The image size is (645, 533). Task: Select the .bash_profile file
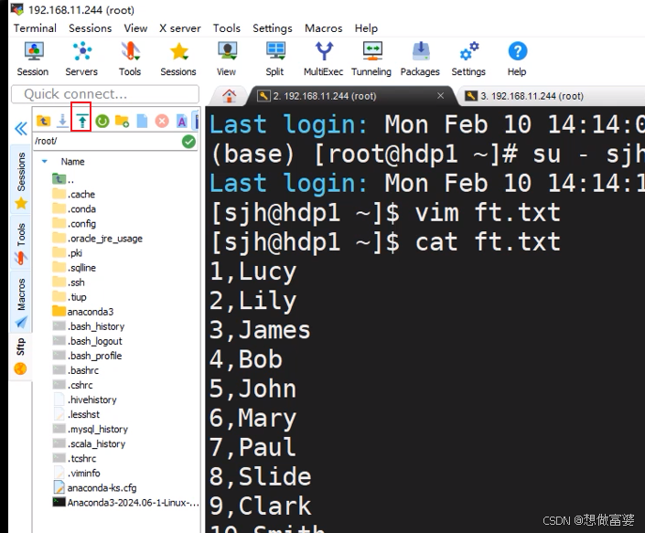click(x=87, y=356)
